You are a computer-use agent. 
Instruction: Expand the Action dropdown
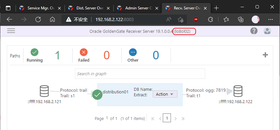click(165, 94)
